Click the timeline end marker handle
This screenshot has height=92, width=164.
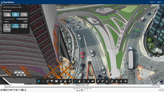[160, 87]
